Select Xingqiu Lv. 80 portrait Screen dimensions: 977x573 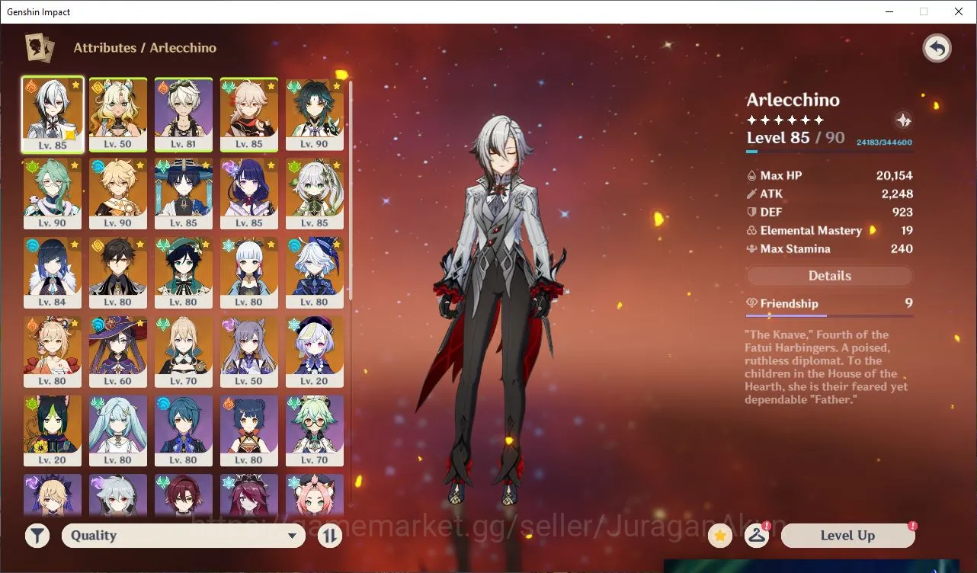click(x=184, y=431)
